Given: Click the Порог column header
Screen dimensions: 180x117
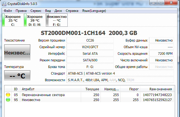Looking at the screenshot, I should pos(130,89).
